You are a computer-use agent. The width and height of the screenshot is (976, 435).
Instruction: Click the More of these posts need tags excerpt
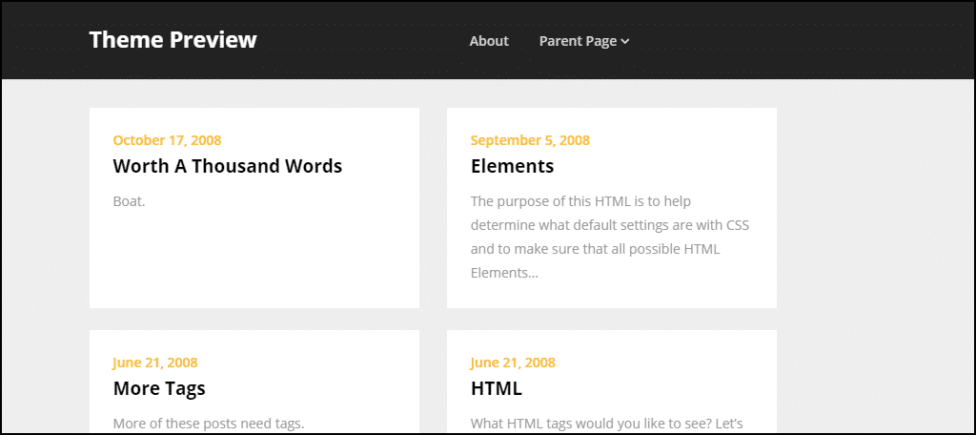click(x=209, y=424)
